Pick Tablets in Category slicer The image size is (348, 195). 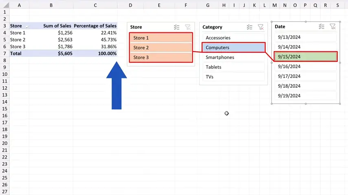point(233,67)
